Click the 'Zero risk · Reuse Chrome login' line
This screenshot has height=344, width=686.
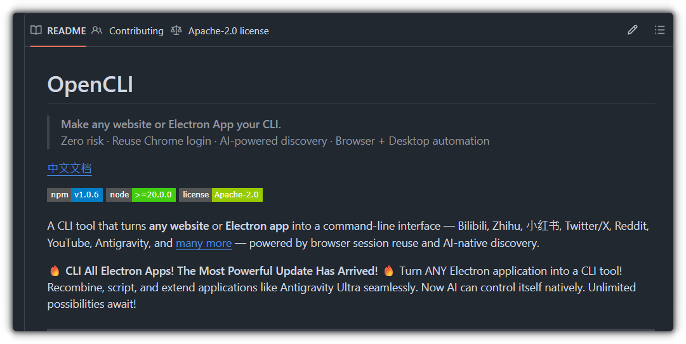(x=136, y=141)
